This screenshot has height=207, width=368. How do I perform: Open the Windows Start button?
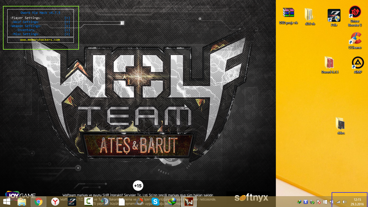tap(7, 202)
